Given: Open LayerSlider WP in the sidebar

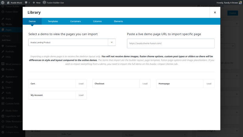Looking at the screenshot, I should point(11,116).
